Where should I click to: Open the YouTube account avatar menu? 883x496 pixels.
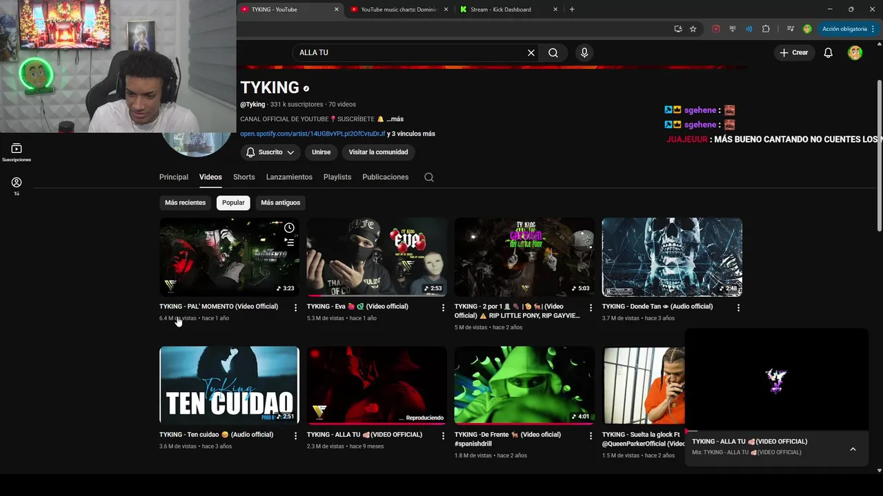click(x=855, y=52)
